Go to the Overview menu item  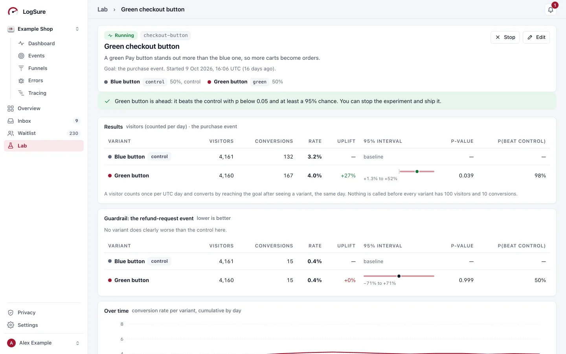(44, 109)
